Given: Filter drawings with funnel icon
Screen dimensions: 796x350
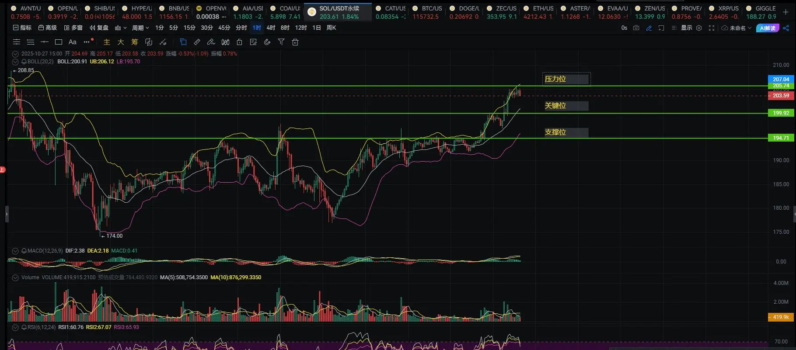Looking at the screenshot, I should [x=281, y=42].
